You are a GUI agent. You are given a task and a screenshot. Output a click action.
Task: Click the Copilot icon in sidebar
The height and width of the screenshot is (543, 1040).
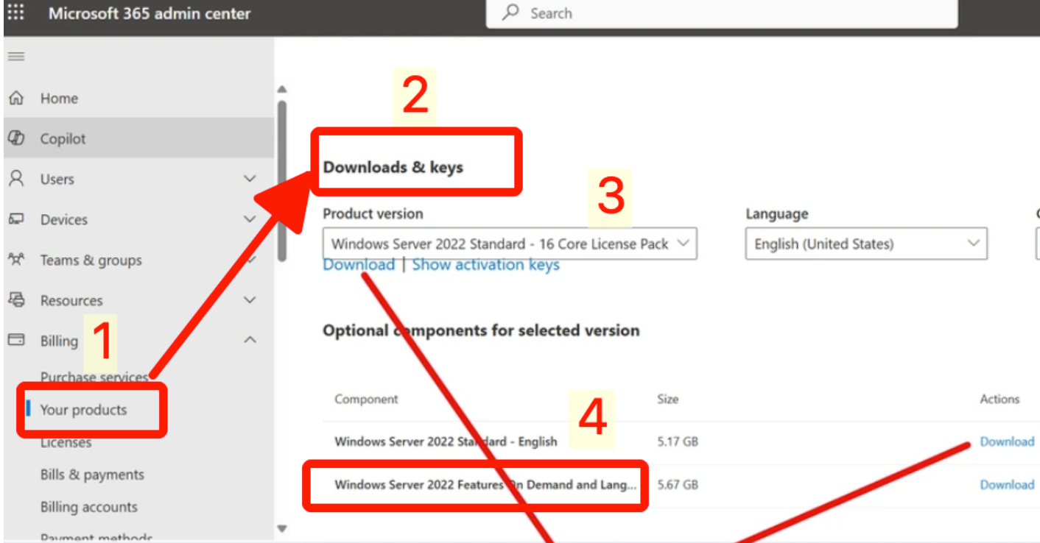tap(16, 138)
